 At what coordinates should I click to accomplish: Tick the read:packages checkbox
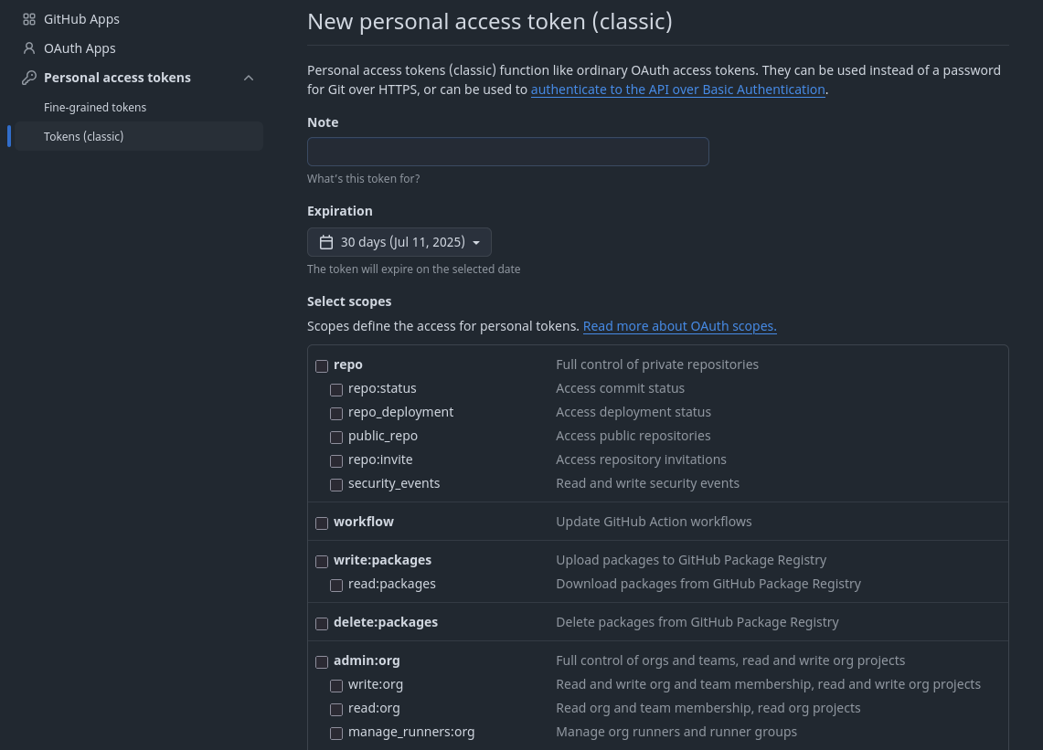[x=336, y=585]
